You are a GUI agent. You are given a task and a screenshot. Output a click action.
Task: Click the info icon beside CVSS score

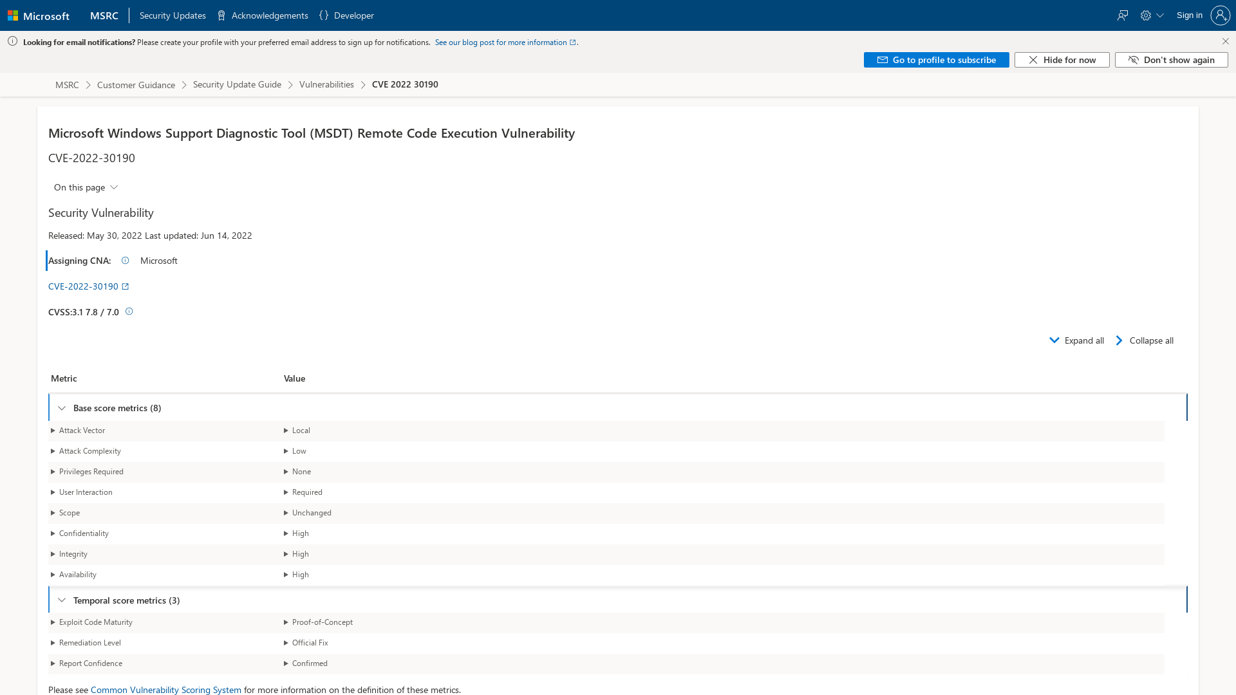click(x=129, y=311)
